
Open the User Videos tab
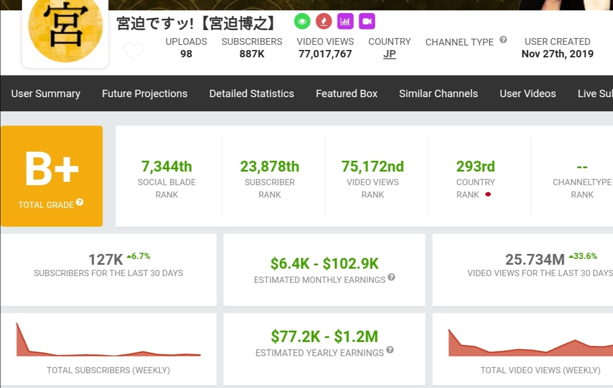[527, 94]
